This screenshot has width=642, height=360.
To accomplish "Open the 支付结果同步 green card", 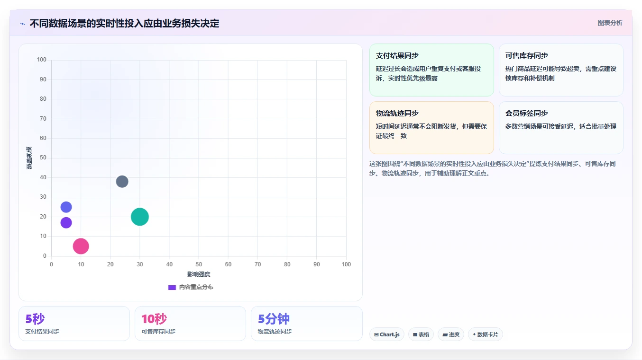I will coord(431,70).
